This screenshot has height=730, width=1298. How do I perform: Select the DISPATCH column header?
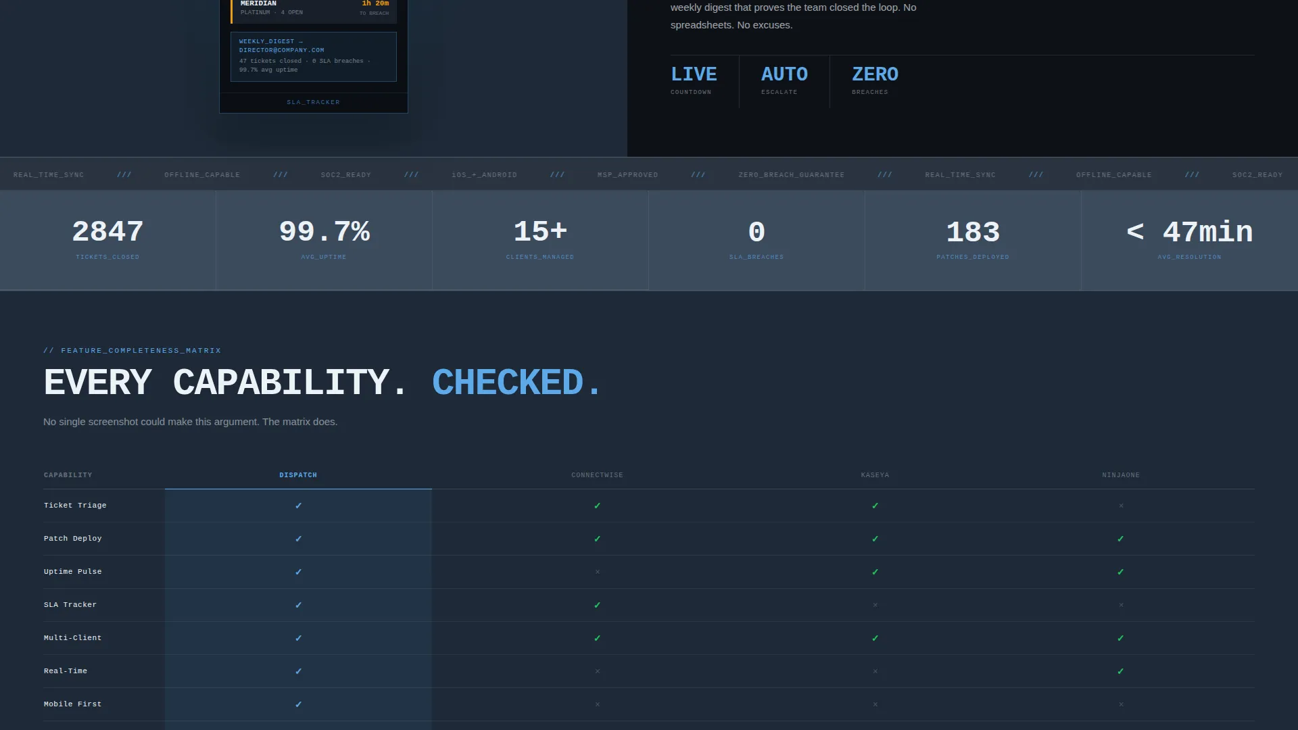click(298, 475)
